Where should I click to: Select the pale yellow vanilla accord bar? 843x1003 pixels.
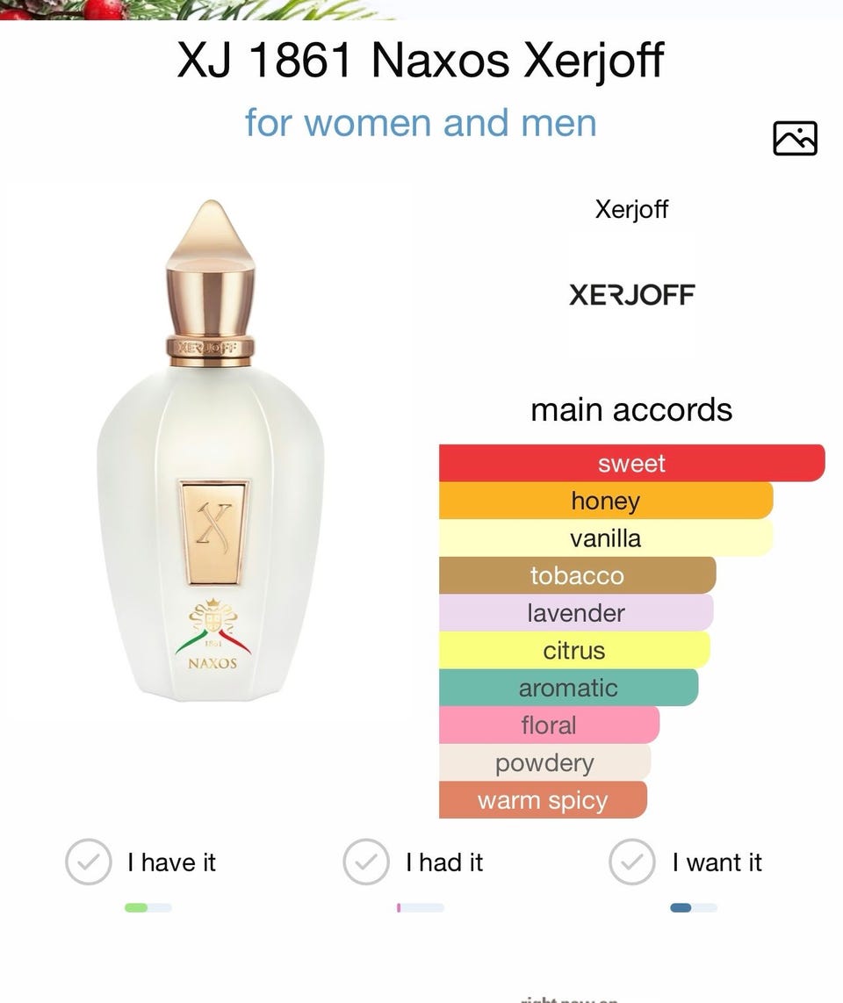click(x=606, y=538)
